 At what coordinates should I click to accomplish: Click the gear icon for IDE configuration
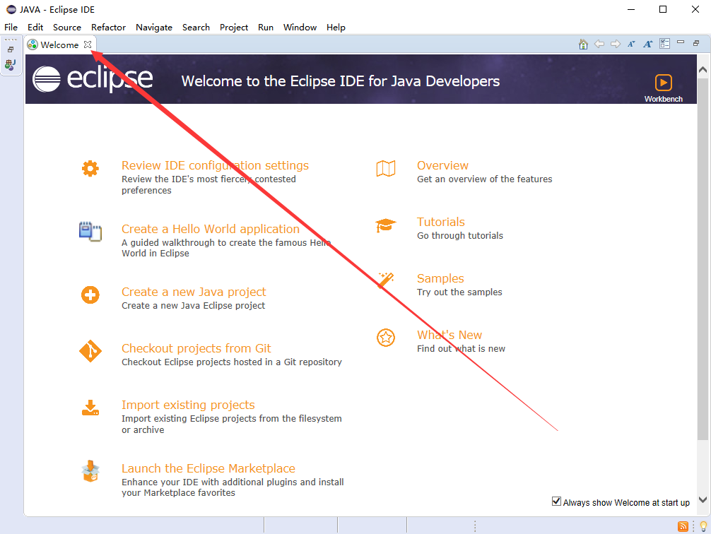point(90,168)
